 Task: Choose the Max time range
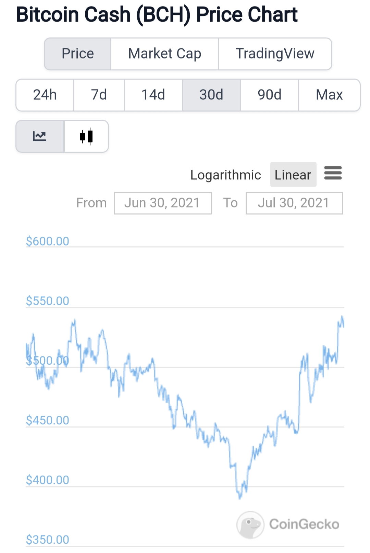point(329,95)
